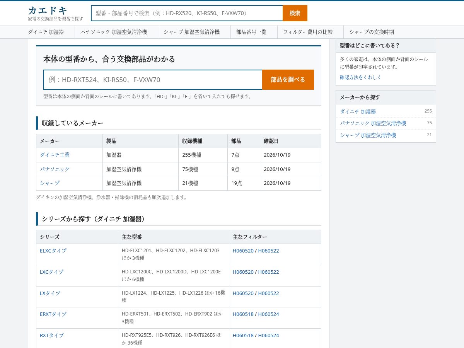The height and width of the screenshot is (348, 464).
Task: Open ダイニチ工業 link in maker table
Action: point(55,155)
